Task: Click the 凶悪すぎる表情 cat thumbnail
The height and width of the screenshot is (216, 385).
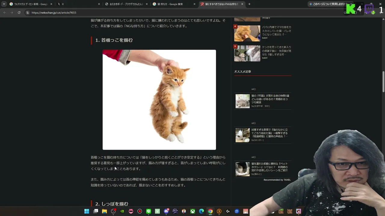Action: coord(242,135)
